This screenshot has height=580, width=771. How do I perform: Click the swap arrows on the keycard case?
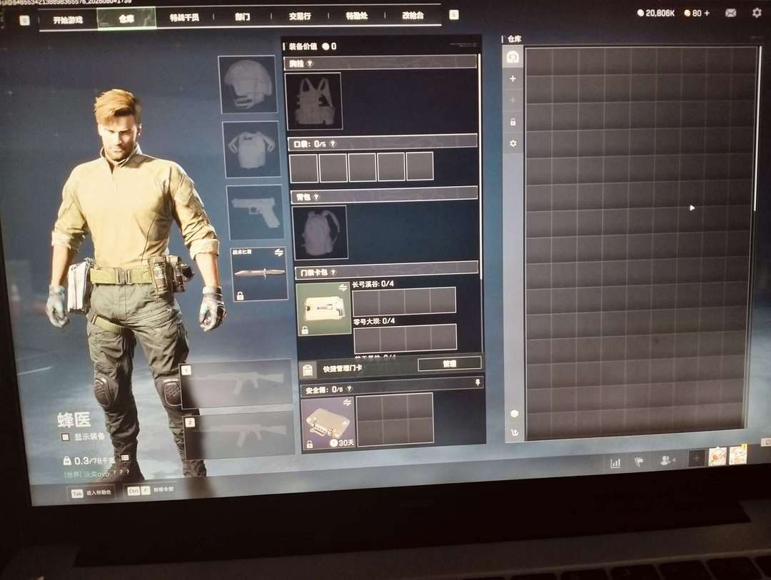click(x=343, y=288)
